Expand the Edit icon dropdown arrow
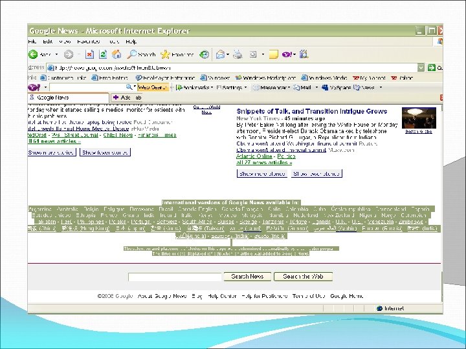 [x=263, y=54]
